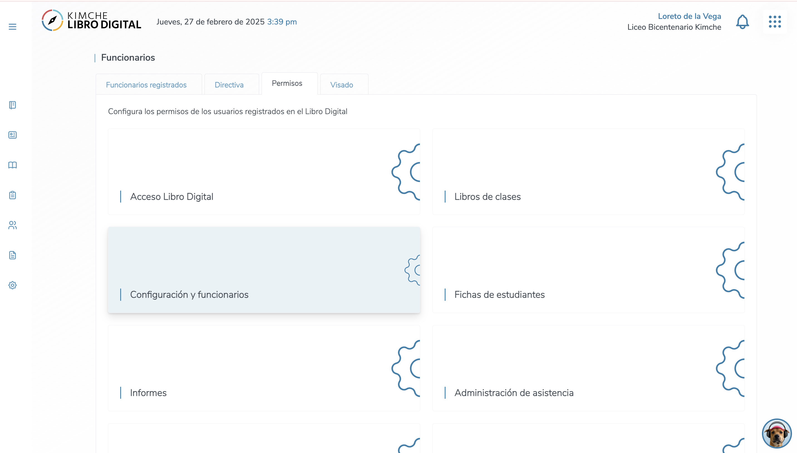
Task: Open the dog avatar chat widget
Action: [776, 434]
